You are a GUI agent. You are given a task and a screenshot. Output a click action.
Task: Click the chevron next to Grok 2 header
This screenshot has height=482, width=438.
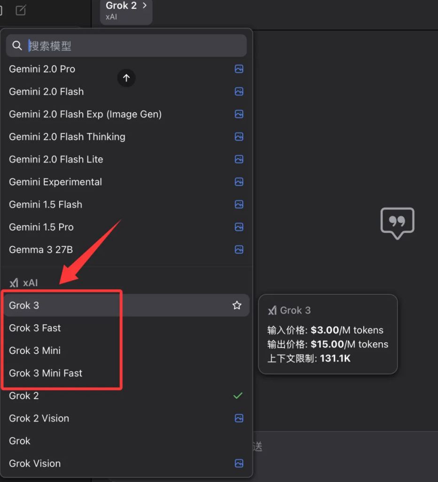point(145,5)
